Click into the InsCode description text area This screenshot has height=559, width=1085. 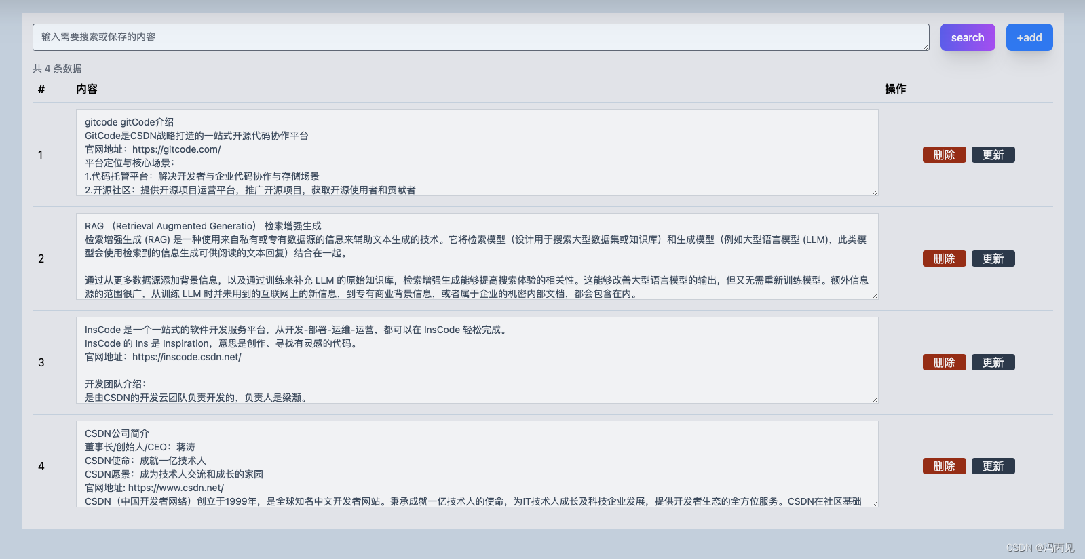coord(477,360)
